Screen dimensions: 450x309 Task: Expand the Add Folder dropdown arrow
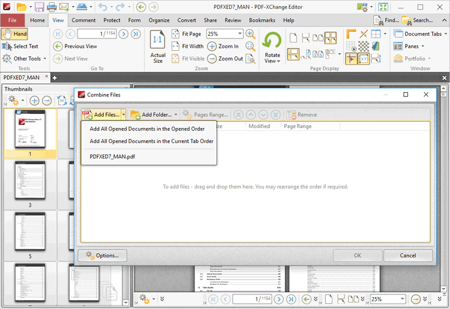click(x=176, y=114)
